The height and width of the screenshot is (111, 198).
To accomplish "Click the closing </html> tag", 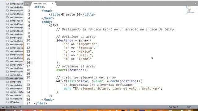I will (41, 103).
